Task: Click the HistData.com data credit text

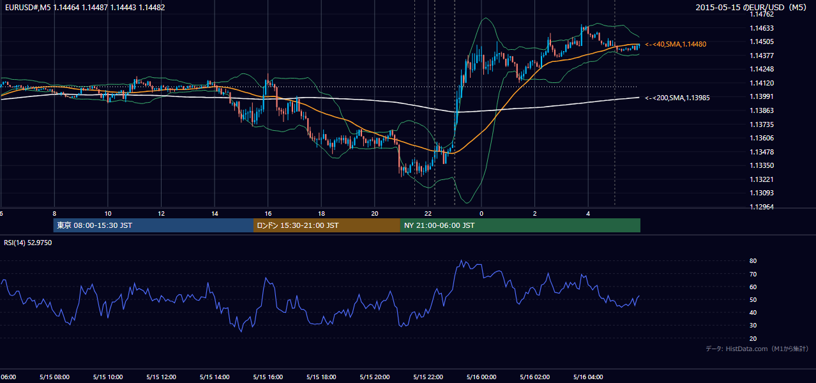Action: (757, 349)
